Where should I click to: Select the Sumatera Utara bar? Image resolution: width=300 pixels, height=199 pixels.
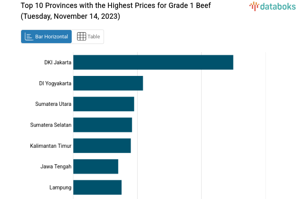tap(104, 104)
